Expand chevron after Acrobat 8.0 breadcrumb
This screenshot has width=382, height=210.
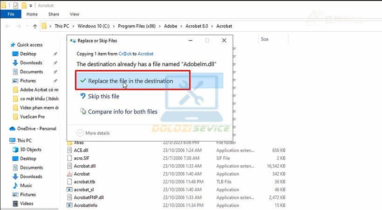pyautogui.click(x=212, y=26)
